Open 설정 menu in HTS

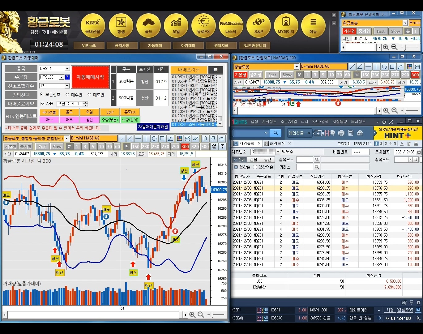254,122
